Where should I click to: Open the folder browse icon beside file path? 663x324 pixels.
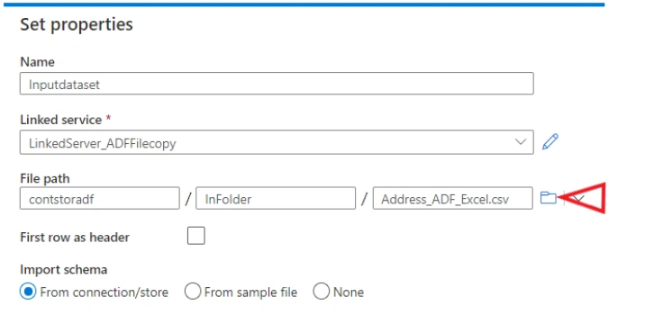(549, 198)
